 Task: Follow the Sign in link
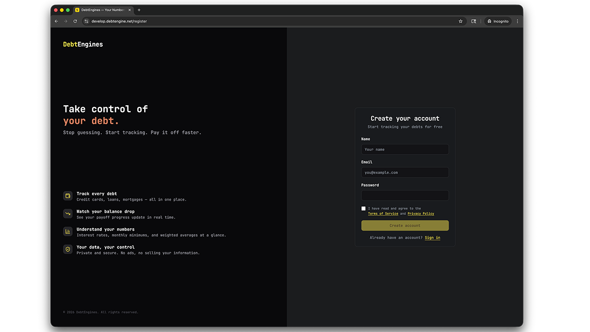pos(432,238)
